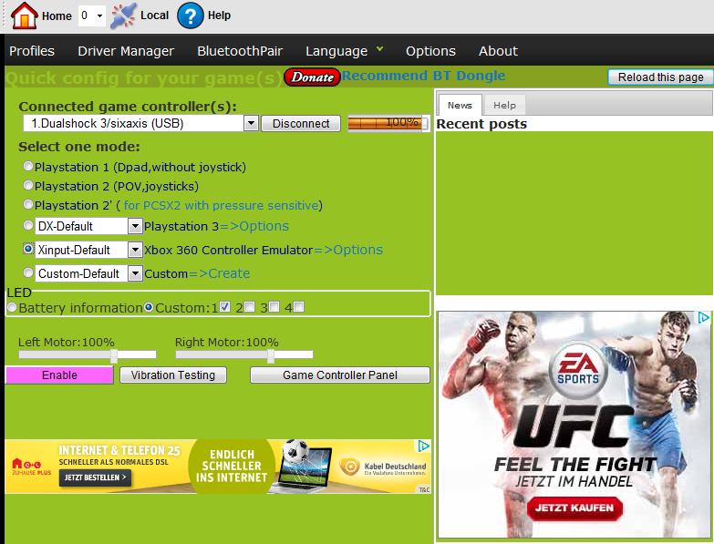Click the 100% battery level bar
The image size is (714, 544).
click(388, 123)
